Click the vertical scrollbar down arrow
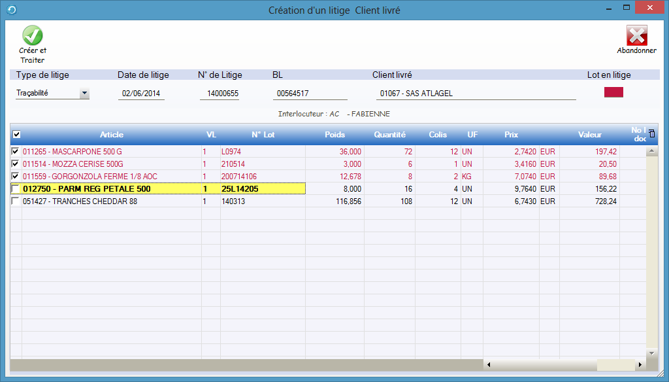The width and height of the screenshot is (669, 382). pos(651,354)
